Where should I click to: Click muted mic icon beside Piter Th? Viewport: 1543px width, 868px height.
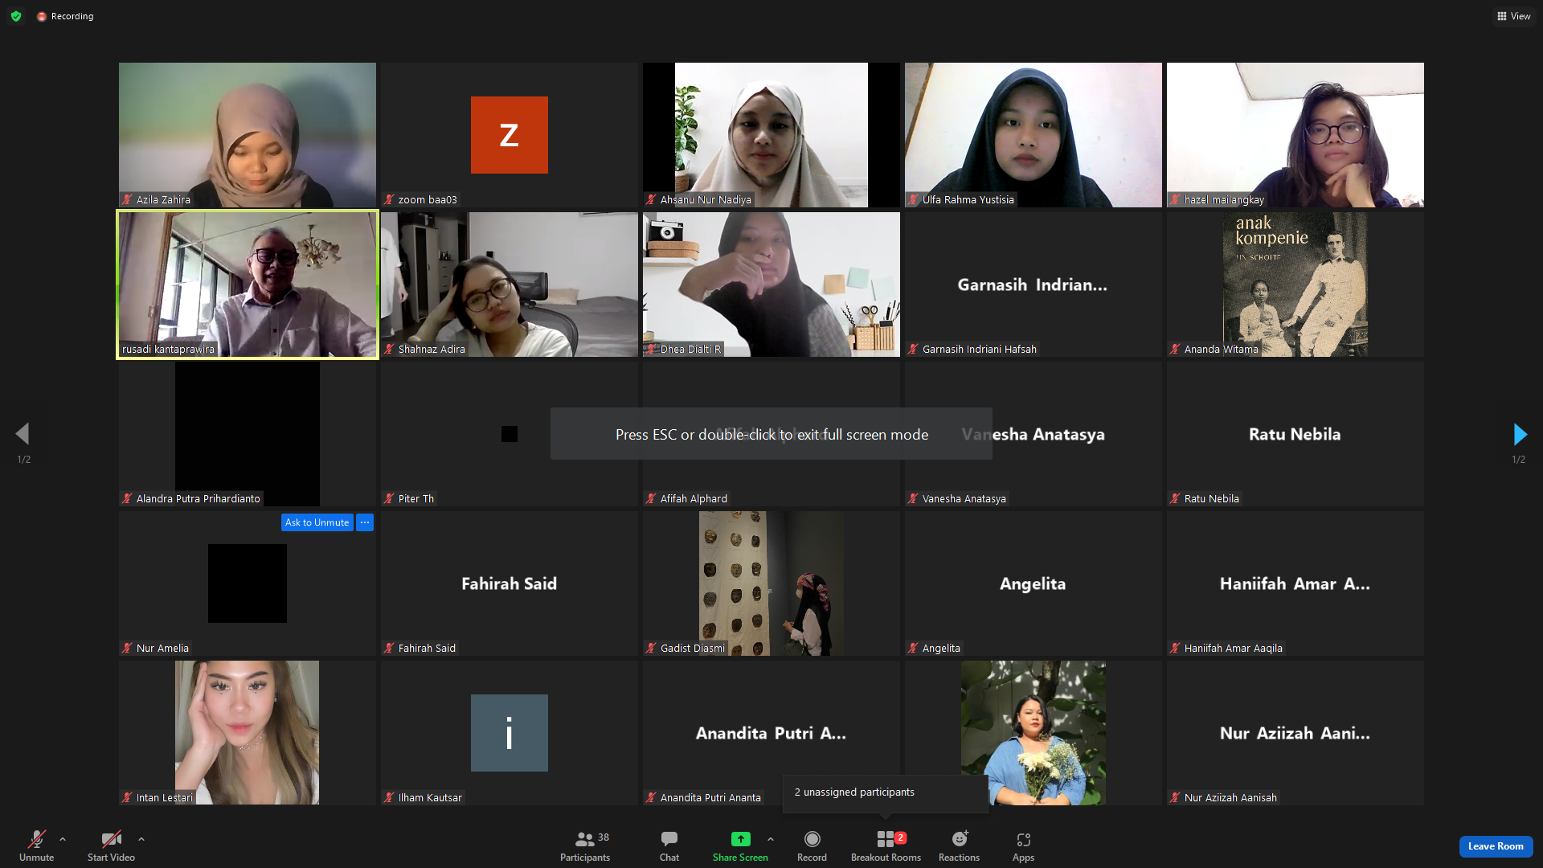389,498
